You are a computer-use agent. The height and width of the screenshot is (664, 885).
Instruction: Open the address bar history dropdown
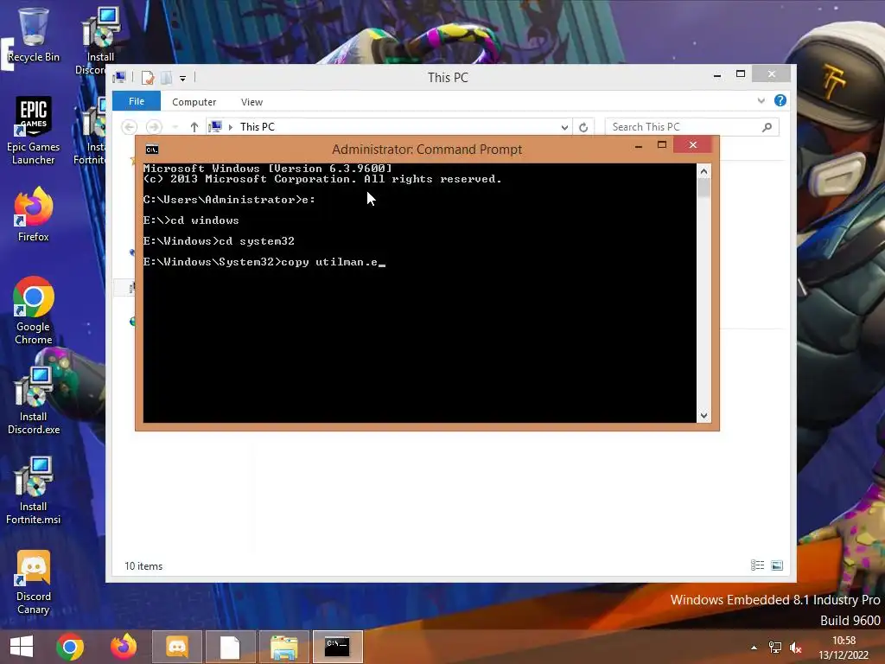coord(564,127)
